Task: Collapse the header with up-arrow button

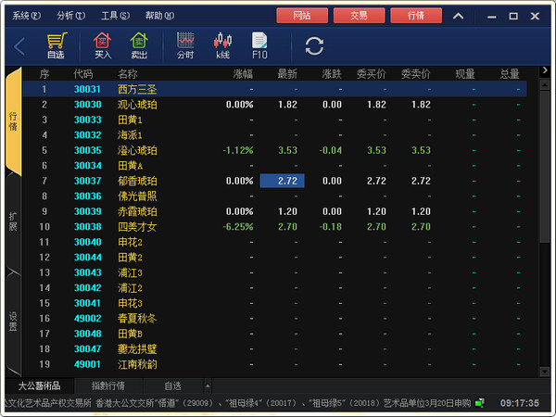Action: coord(460,16)
